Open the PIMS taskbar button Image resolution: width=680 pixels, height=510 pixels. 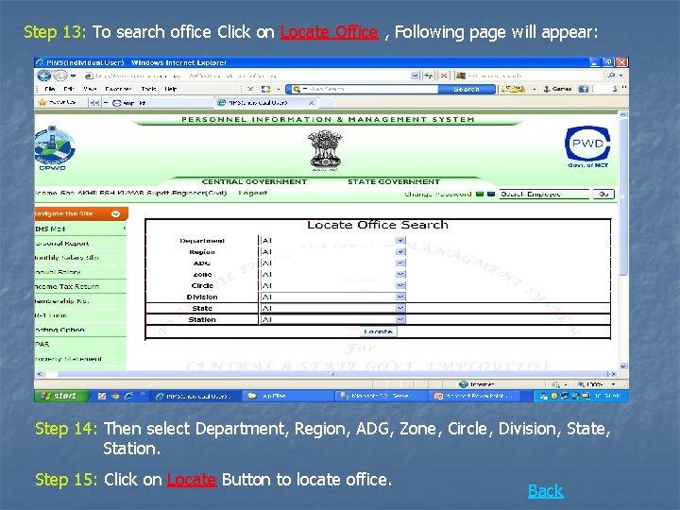(194, 396)
